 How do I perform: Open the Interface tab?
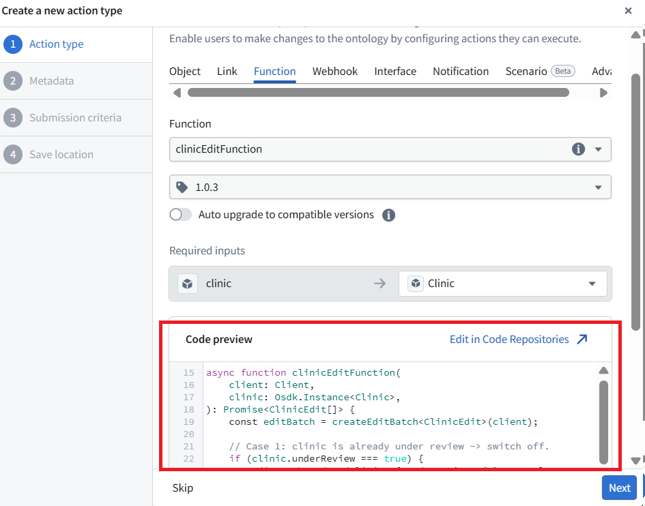395,72
